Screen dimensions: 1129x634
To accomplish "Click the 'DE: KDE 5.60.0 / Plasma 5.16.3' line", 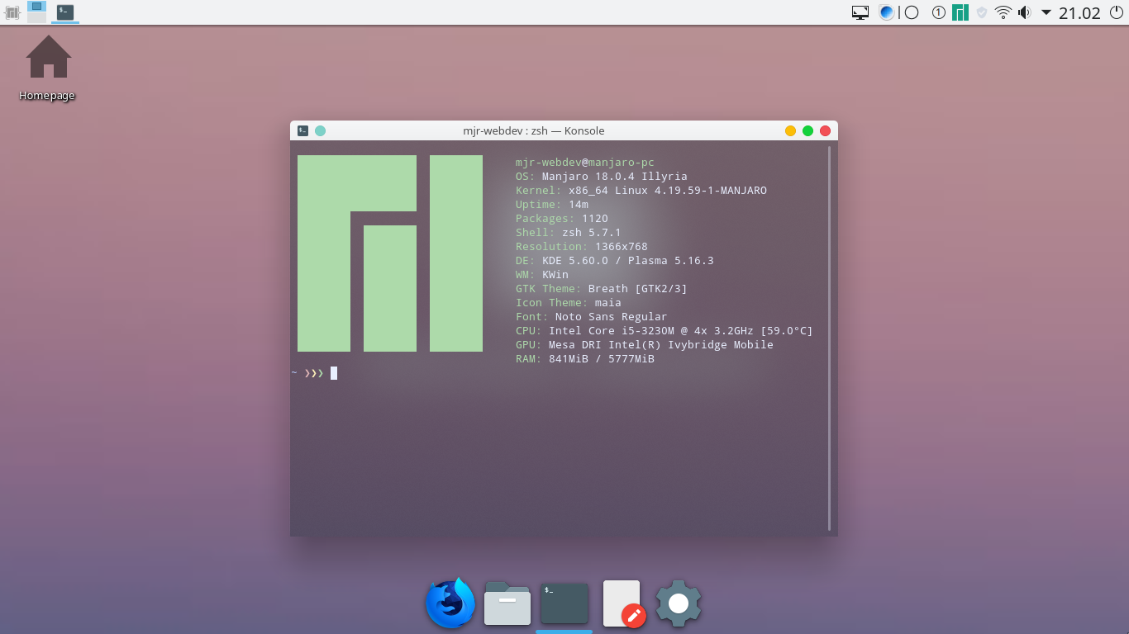I will point(615,261).
